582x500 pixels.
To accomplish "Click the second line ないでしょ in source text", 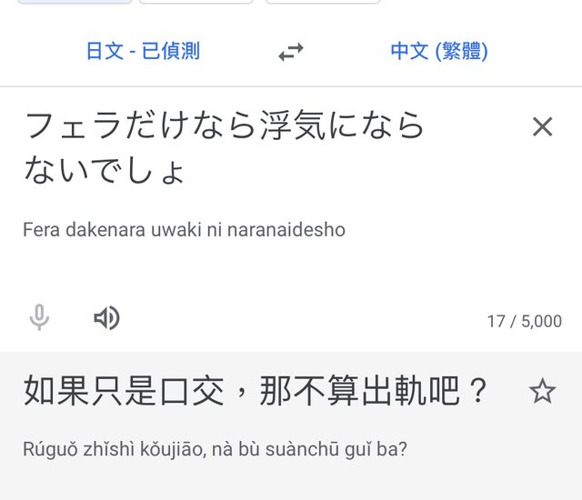I will tap(105, 170).
